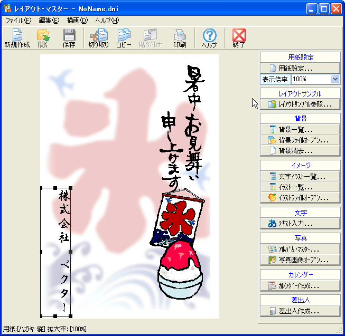Click the greyed 貼り付け paste icon
Screen dimensions: 345x336
click(150, 38)
